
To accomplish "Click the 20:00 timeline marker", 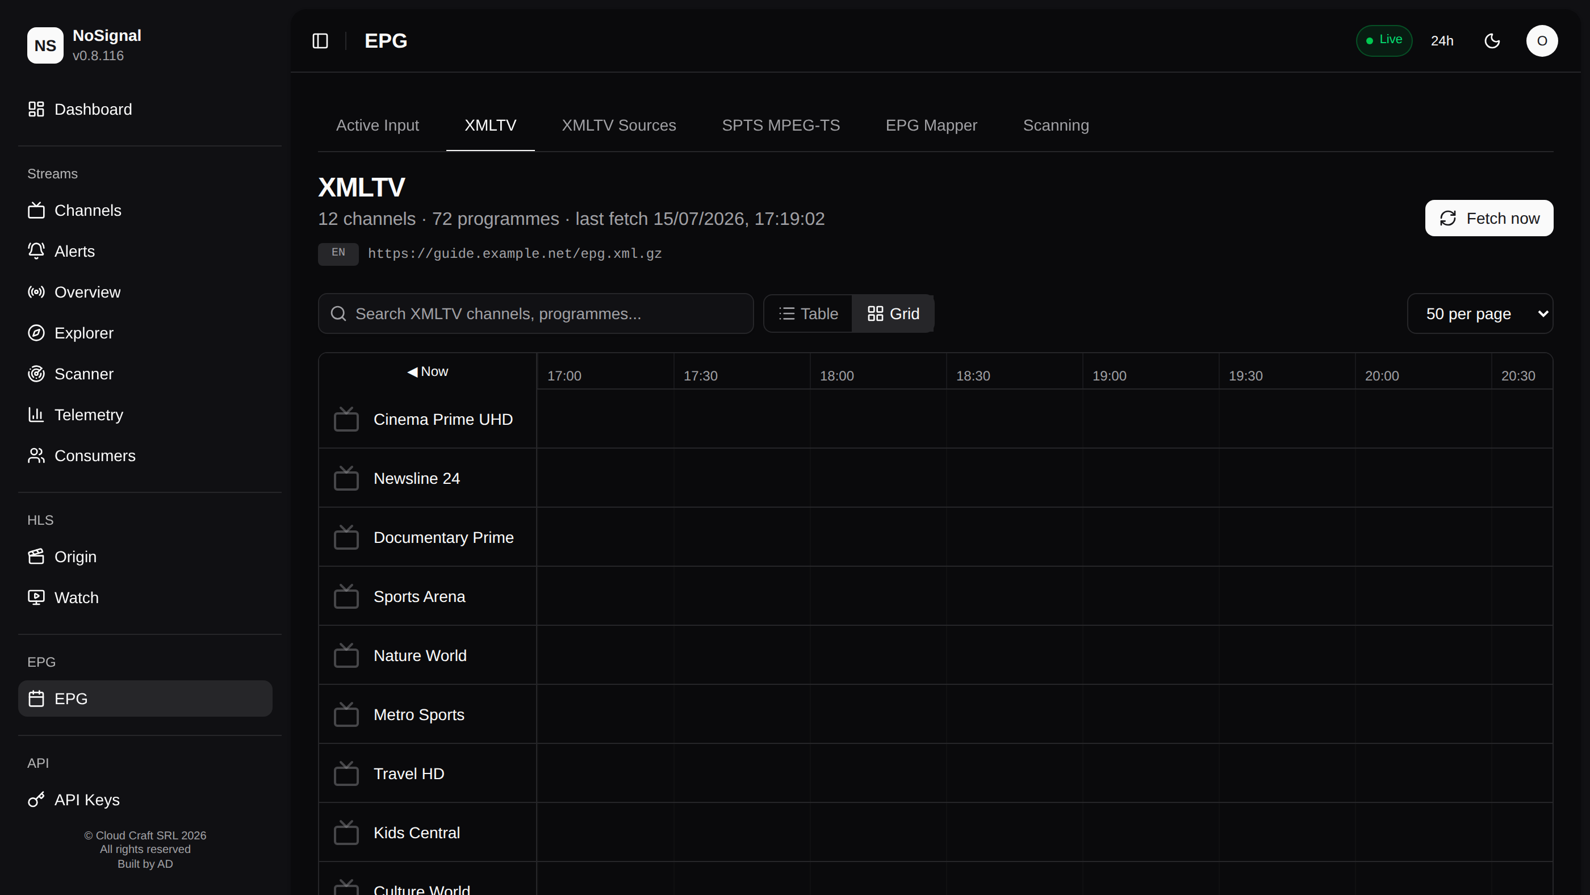I will pyautogui.click(x=1382, y=376).
